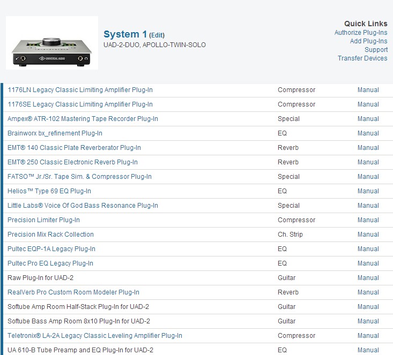Open Manual for Precision Mix Rack Collection
Image resolution: width=393 pixels, height=355 pixels.
[368, 235]
